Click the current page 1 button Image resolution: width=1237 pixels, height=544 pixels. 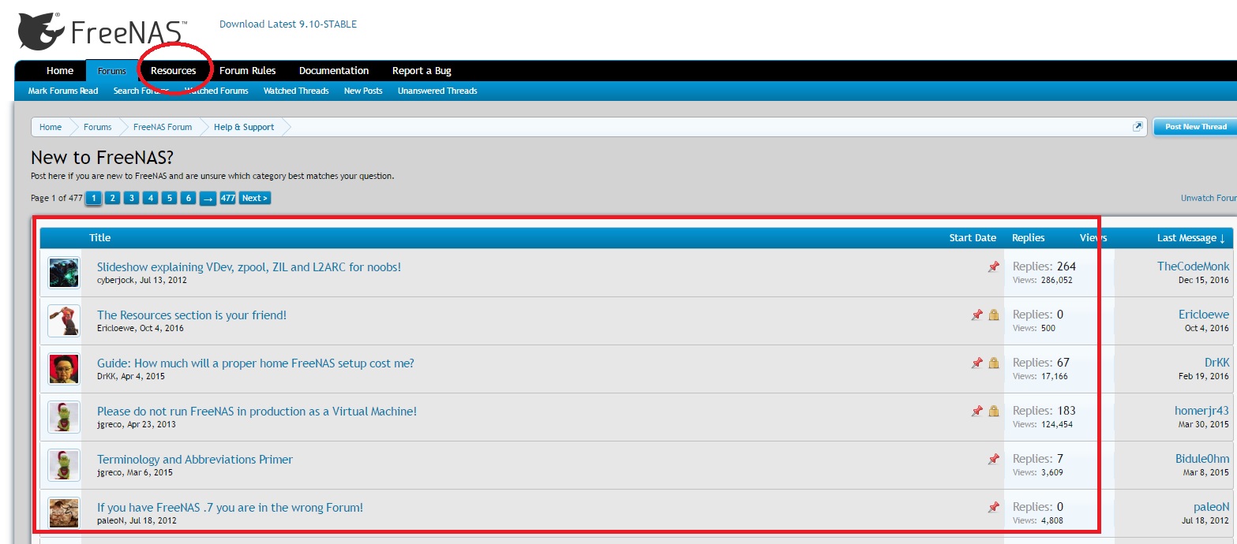[x=93, y=198]
